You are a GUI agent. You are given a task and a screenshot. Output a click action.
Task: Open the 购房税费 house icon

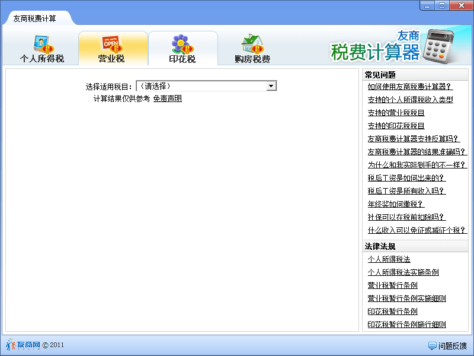[253, 44]
